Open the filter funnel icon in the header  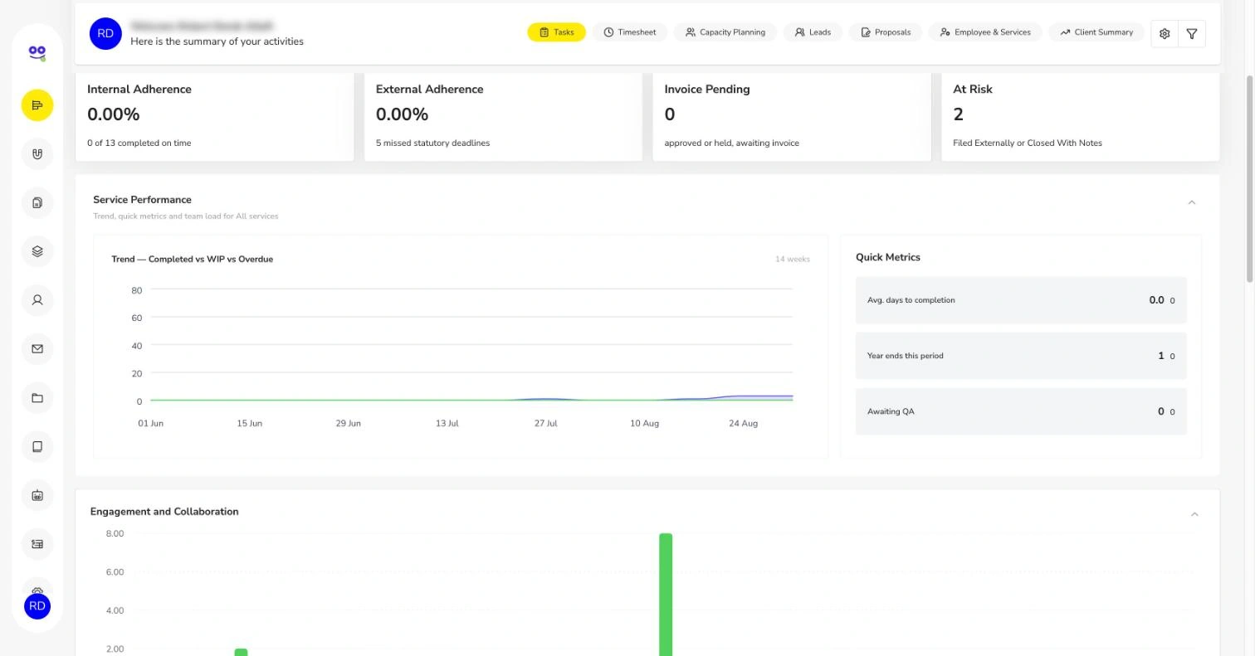click(1192, 33)
